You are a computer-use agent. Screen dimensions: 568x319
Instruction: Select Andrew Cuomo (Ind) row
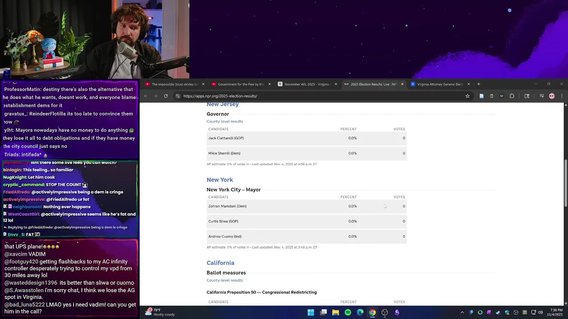[307, 236]
